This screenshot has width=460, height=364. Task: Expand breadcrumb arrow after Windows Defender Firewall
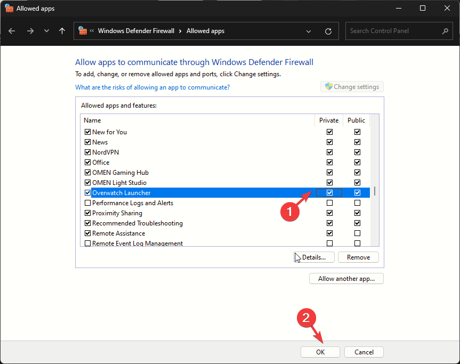[x=180, y=31]
